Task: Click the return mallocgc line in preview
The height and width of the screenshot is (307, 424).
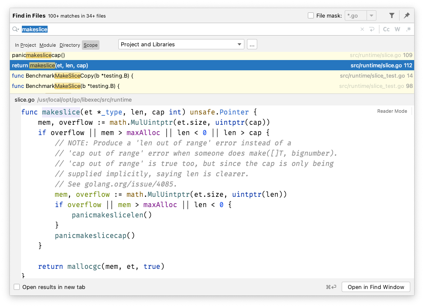Action: 101,266
